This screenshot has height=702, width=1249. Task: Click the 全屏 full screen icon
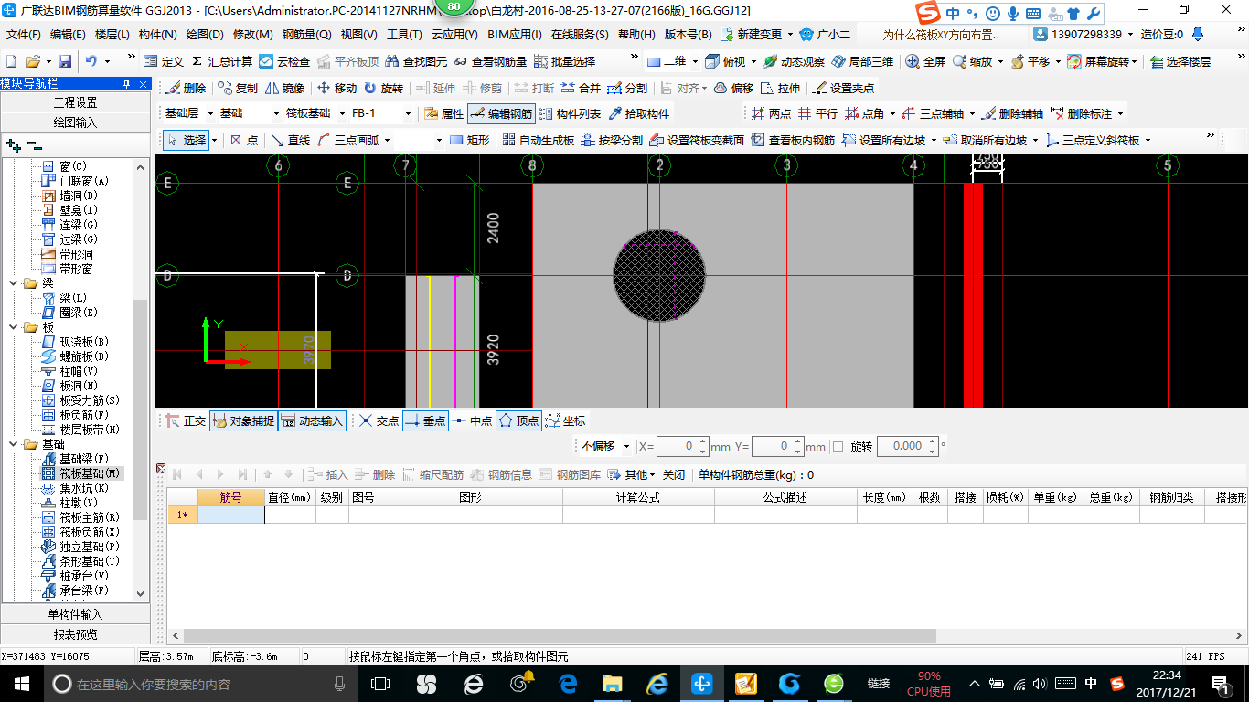coord(925,61)
